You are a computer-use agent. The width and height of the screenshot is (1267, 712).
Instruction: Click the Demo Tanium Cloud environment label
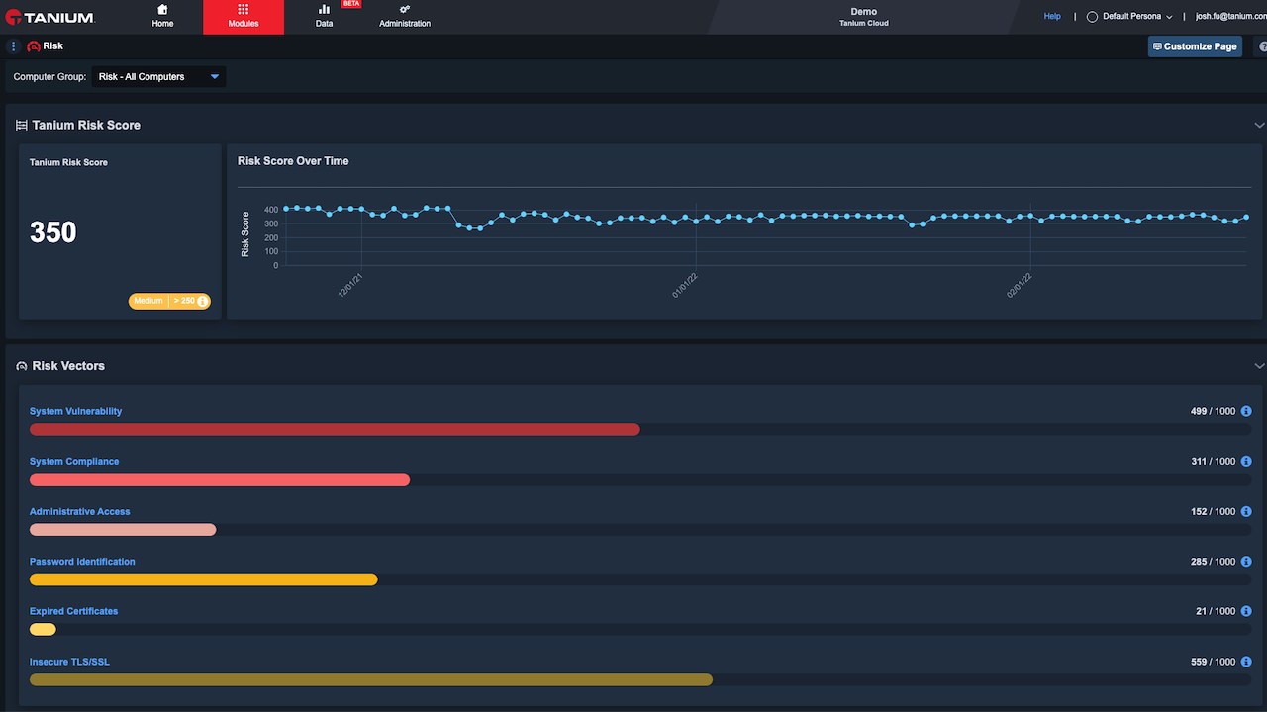click(863, 17)
